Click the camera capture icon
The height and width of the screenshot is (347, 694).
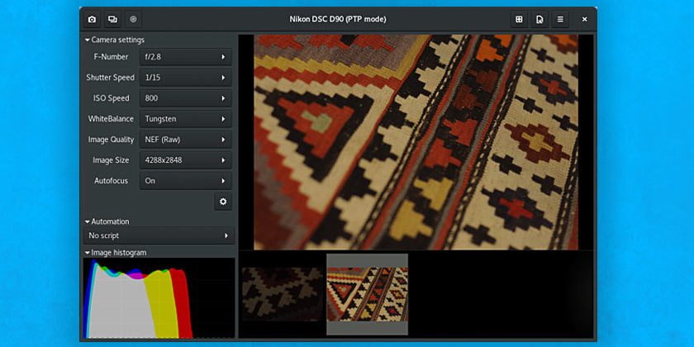click(x=92, y=19)
